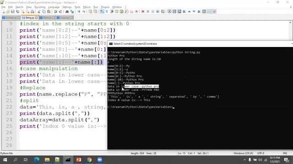Open the Language menu
The image size is (293, 164).
tap(54, 7)
